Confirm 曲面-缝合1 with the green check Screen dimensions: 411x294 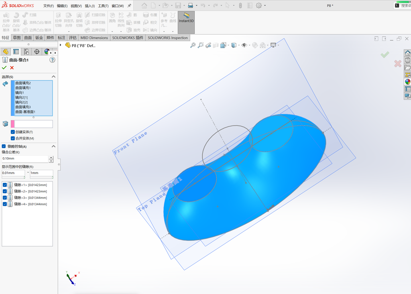coord(4,68)
